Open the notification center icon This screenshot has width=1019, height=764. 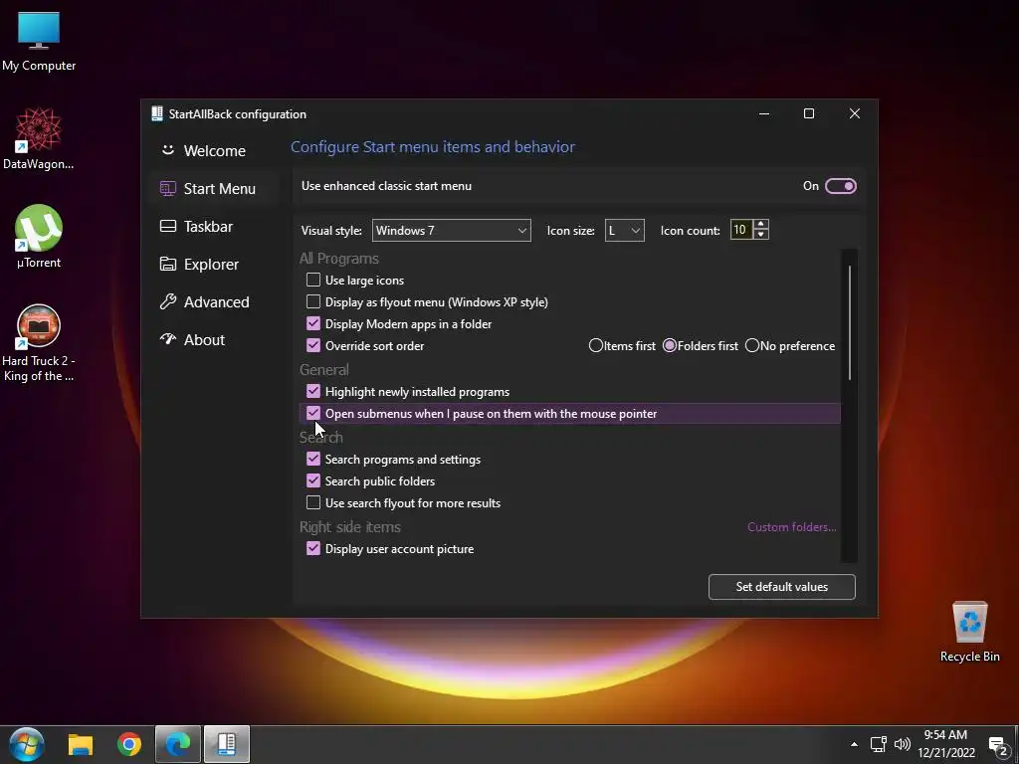point(997,745)
